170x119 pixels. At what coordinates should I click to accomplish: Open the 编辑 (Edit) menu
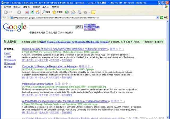[x=17, y=7]
